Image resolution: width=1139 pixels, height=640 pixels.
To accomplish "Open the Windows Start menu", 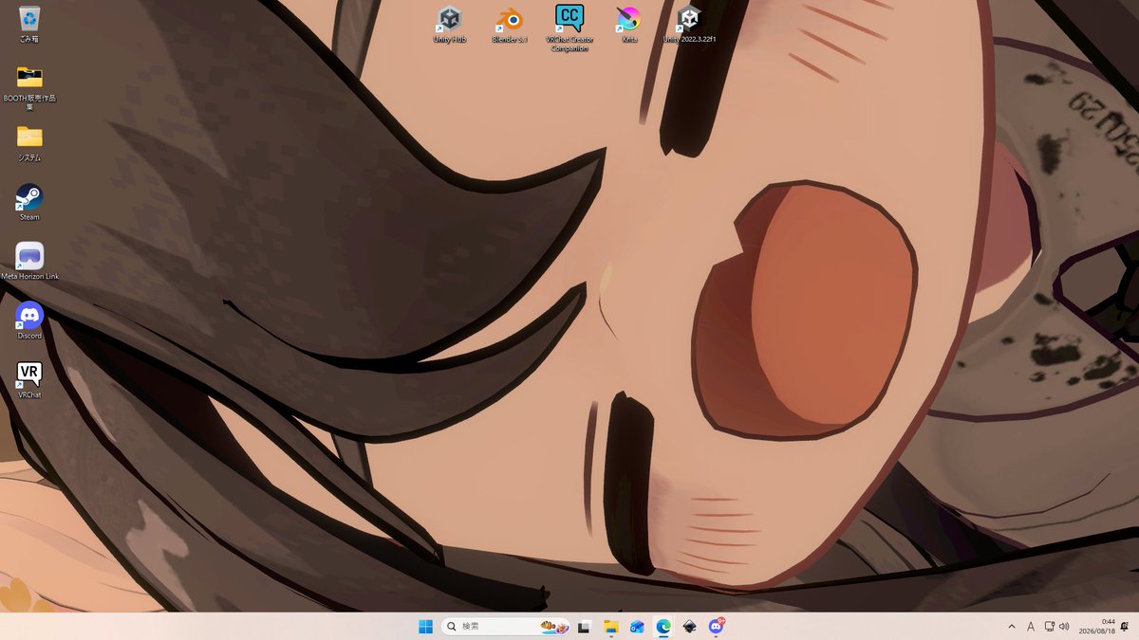I will point(425,627).
